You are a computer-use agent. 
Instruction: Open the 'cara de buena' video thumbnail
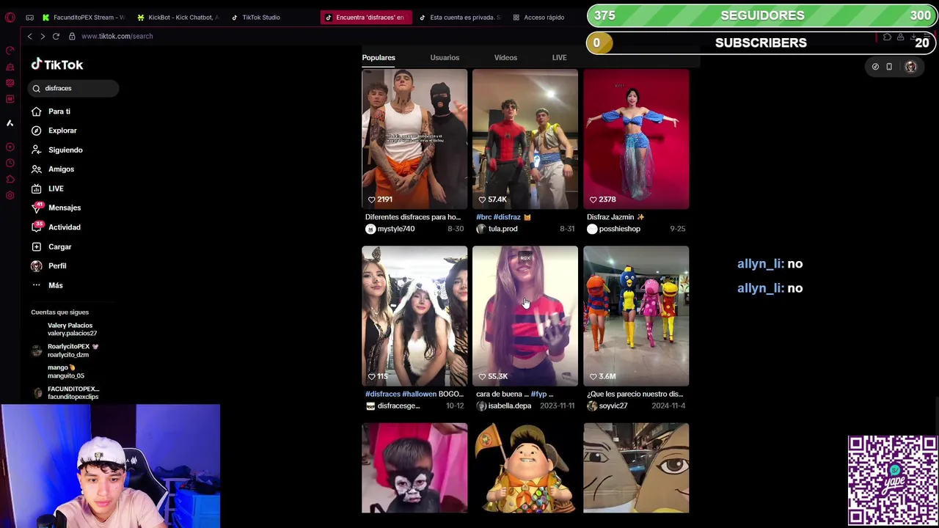click(525, 316)
